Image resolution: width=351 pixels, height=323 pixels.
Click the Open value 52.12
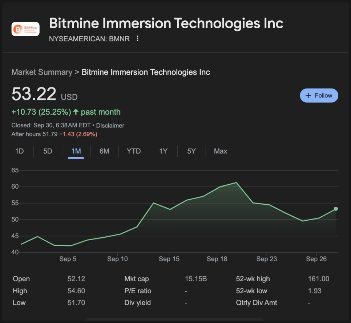coord(76,279)
